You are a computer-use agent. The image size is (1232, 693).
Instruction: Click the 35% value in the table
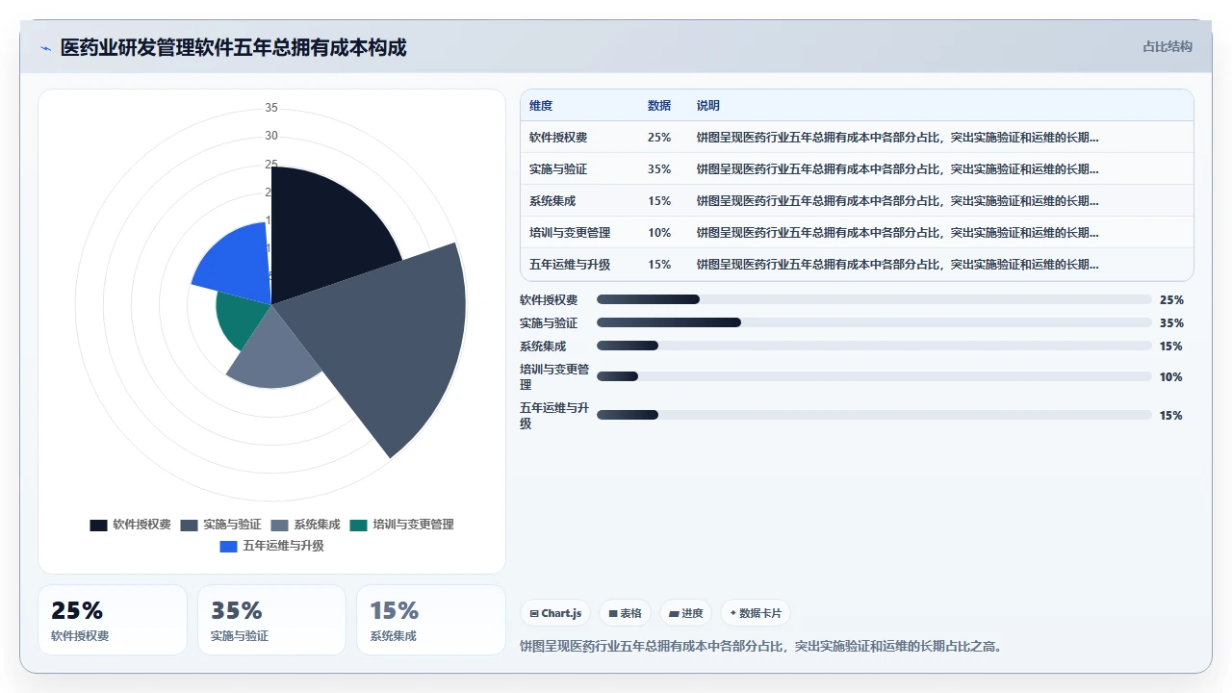pos(659,169)
